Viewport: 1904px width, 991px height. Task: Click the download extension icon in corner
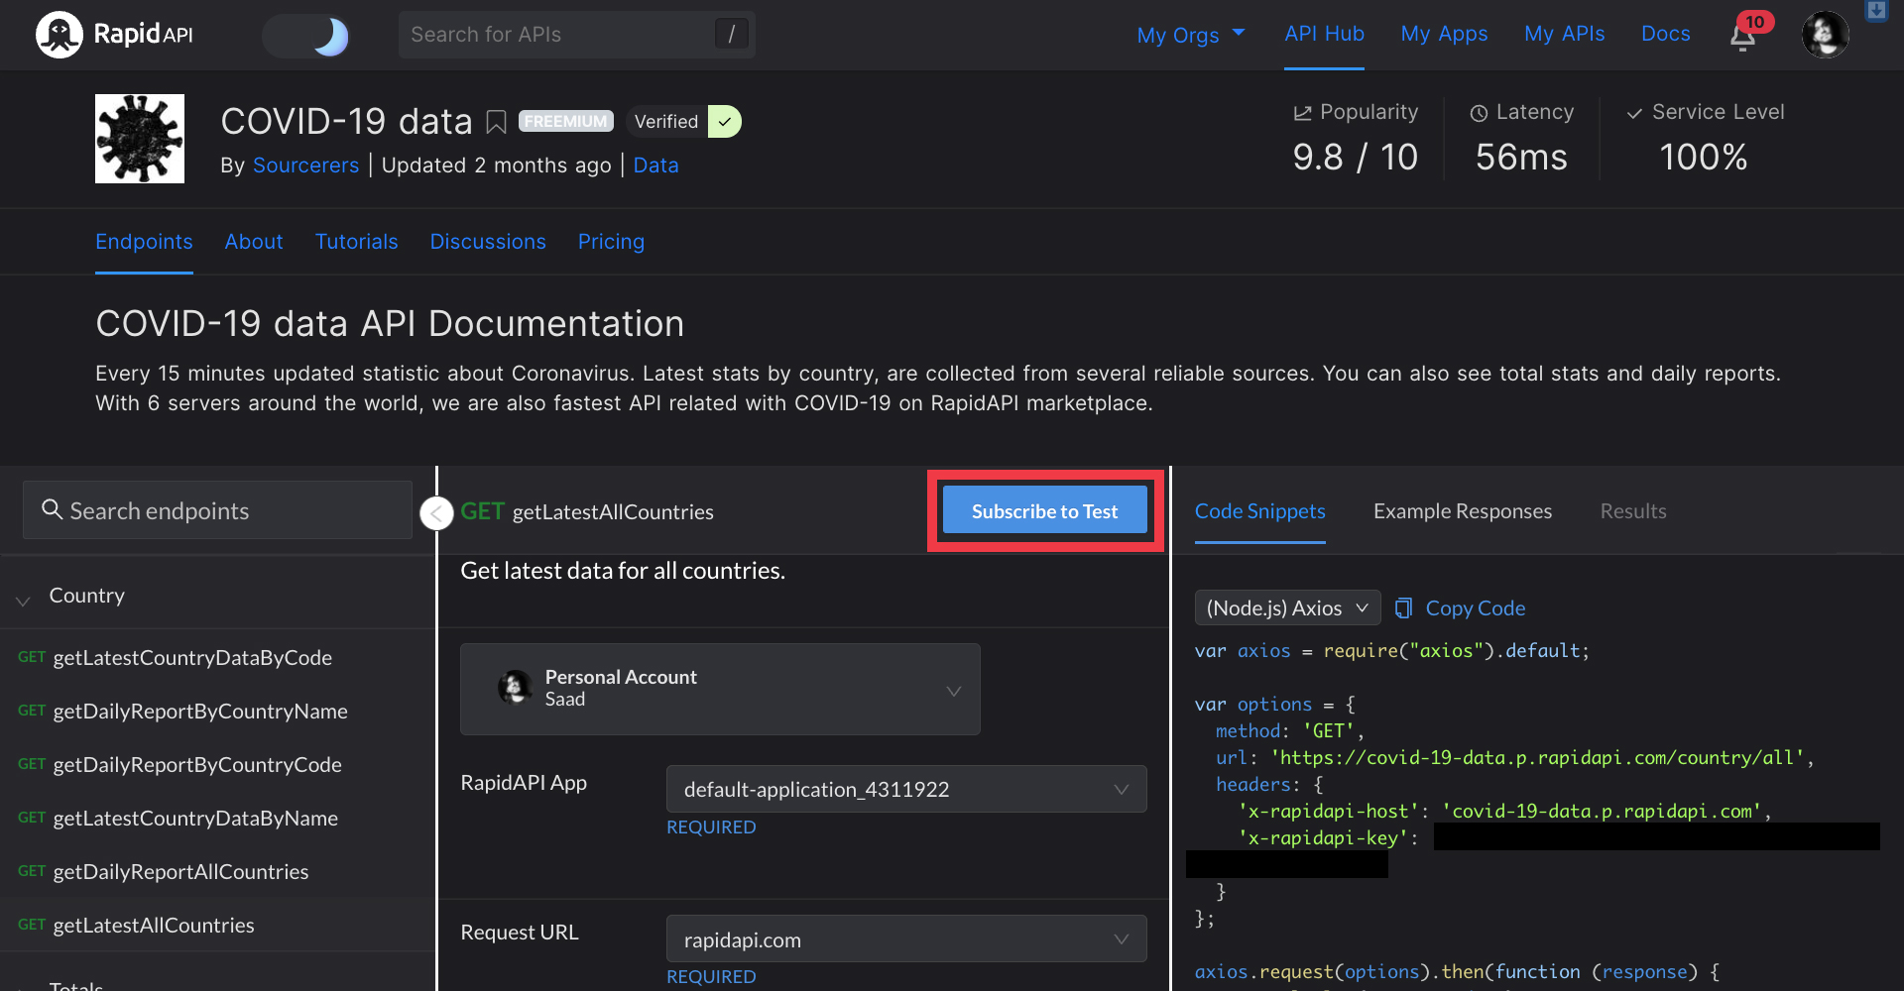tap(1876, 10)
